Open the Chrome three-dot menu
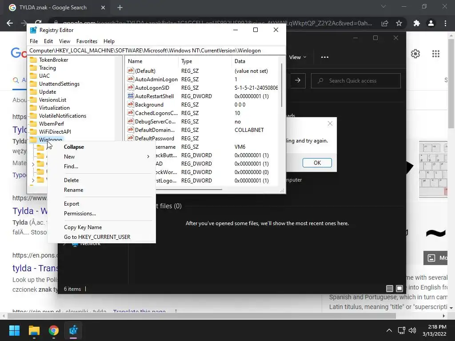455x341 pixels. (445, 23)
